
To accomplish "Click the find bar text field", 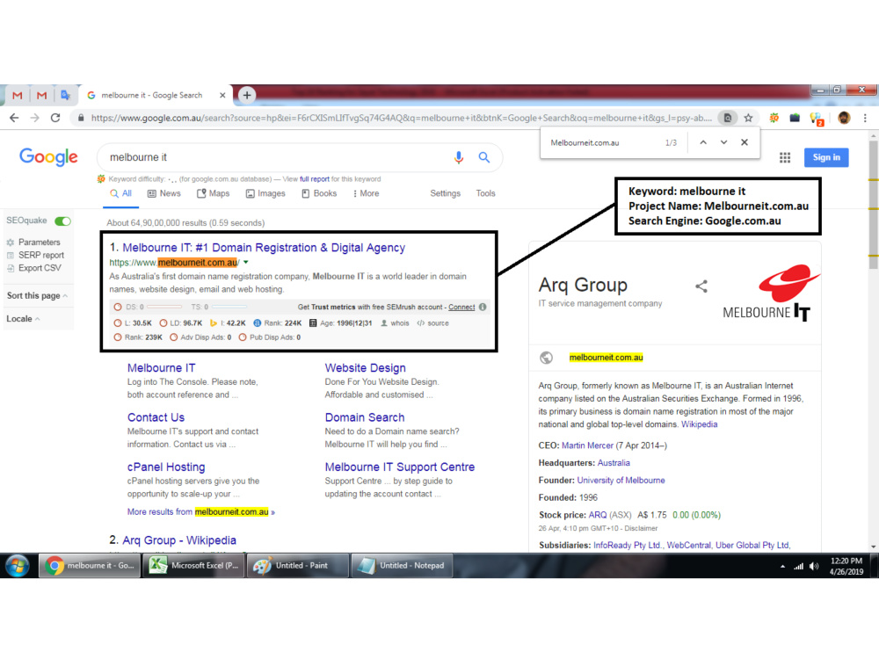I will pyautogui.click(x=603, y=142).
